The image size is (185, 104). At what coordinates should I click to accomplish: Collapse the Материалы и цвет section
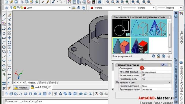169,83
